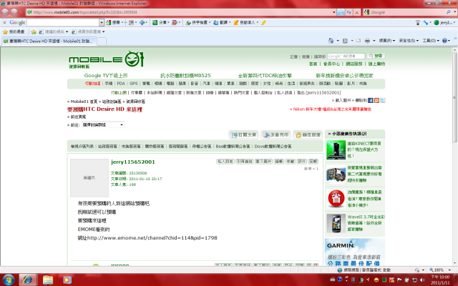Click the Mobile01 logo

(x=107, y=60)
